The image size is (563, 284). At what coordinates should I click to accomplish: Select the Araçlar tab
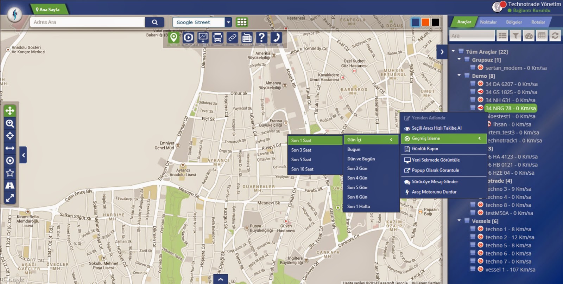pyautogui.click(x=464, y=22)
